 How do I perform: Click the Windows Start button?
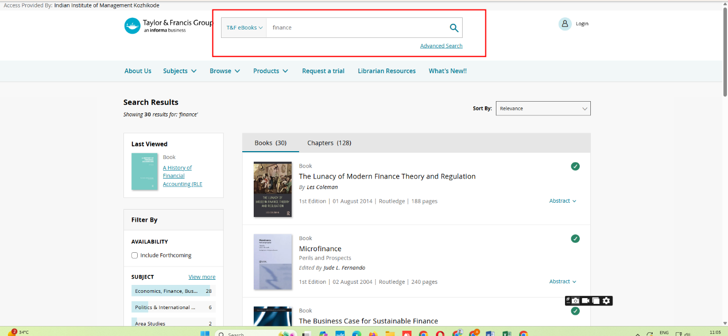point(205,333)
